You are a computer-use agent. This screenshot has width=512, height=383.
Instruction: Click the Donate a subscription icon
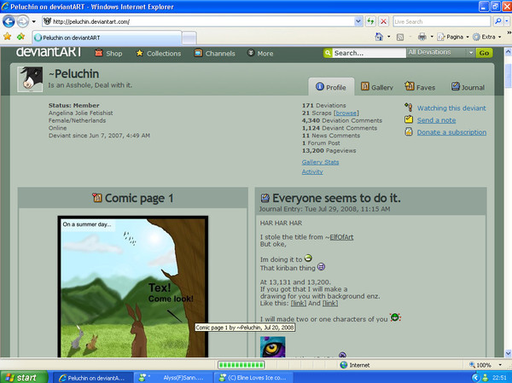pyautogui.click(x=409, y=132)
